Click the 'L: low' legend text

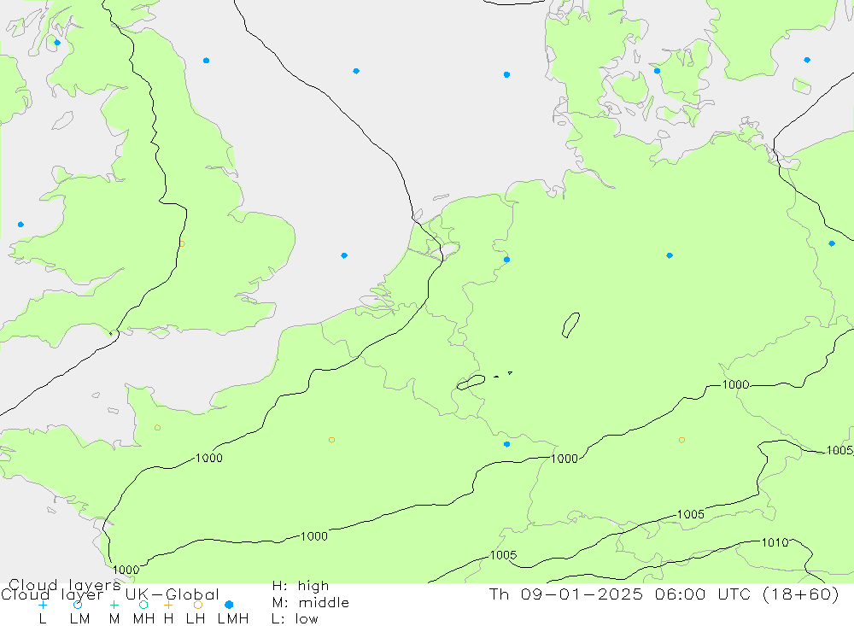295,619
